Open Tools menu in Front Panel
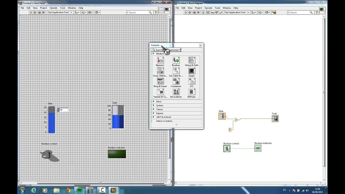 [x=63, y=8]
